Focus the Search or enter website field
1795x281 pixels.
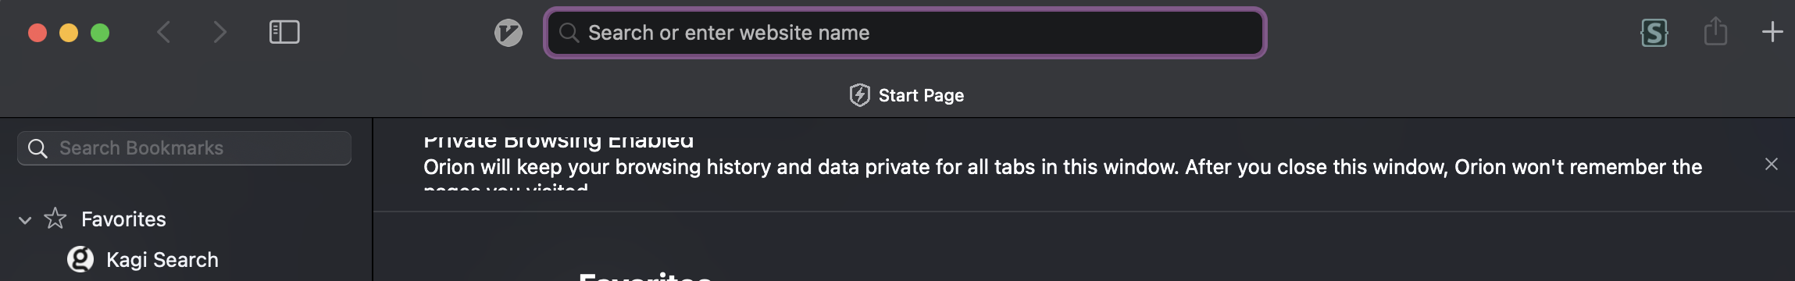(905, 33)
